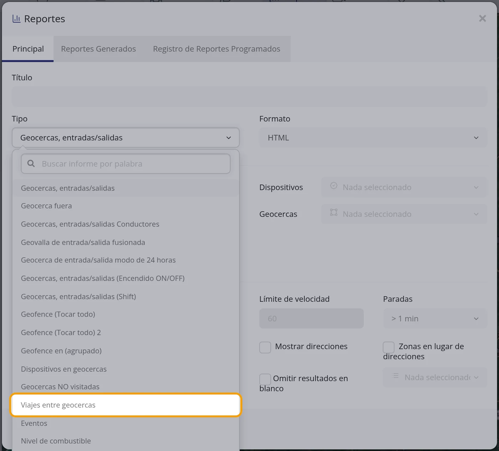Pick Geocercas NO visitadas option
This screenshot has width=499, height=451.
coord(125,386)
